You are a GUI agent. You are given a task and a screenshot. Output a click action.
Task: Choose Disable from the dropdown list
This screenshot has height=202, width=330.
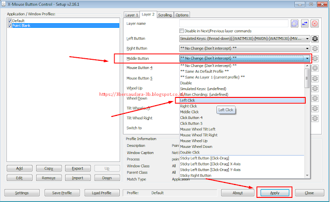point(242,83)
